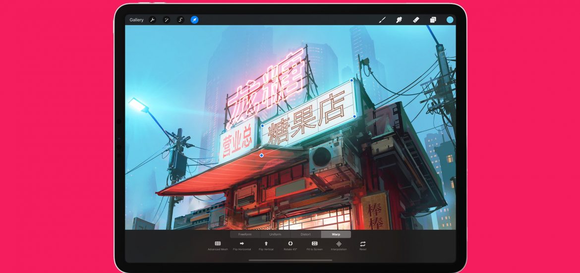Viewport: 580px width, 273px height.
Task: Open the active color picker circle
Action: (450, 20)
